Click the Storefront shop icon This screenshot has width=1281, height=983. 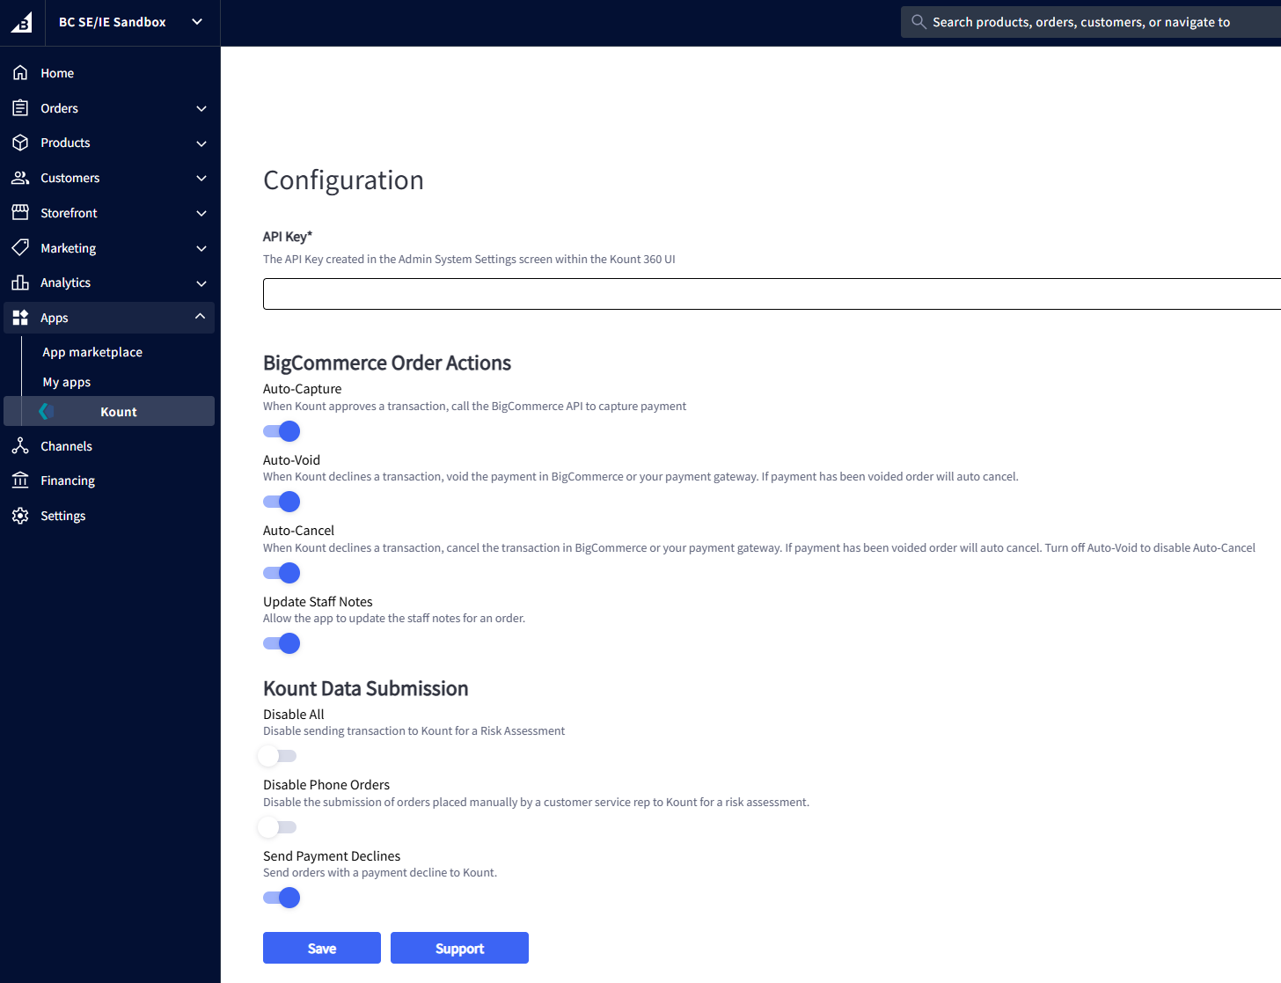tap(20, 212)
